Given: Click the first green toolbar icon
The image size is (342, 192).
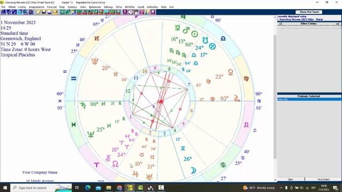Looking at the screenshot, I should [x=63, y=12].
